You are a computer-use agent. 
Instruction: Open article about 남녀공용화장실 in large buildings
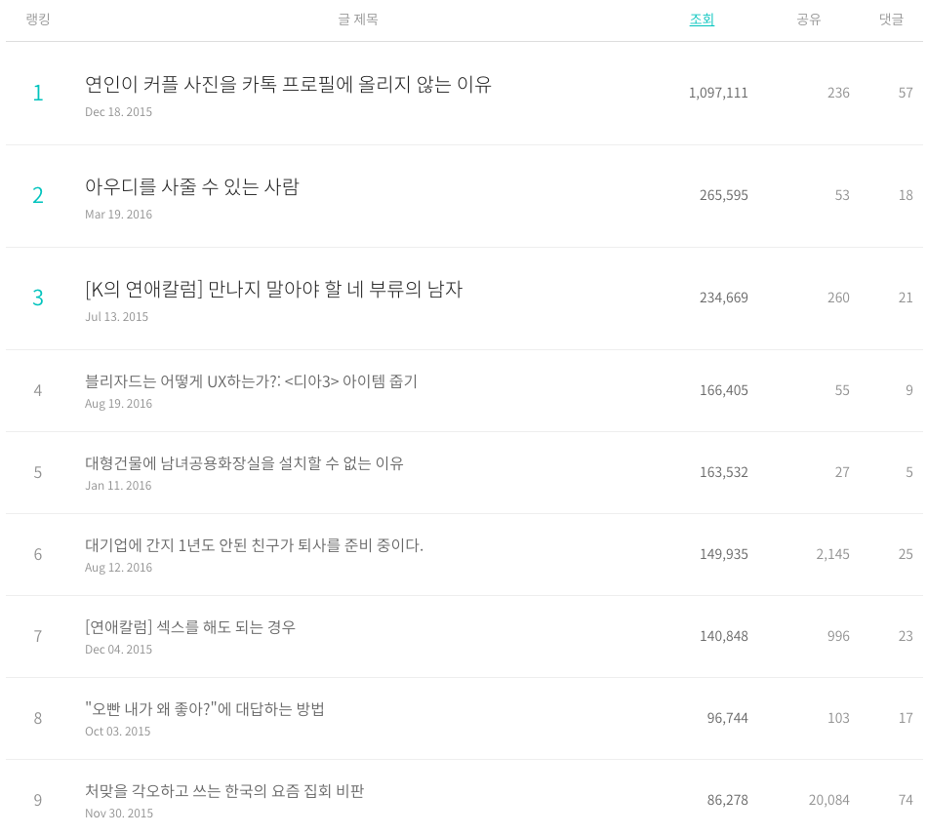[244, 463]
